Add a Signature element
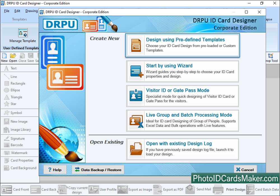 pos(14,139)
